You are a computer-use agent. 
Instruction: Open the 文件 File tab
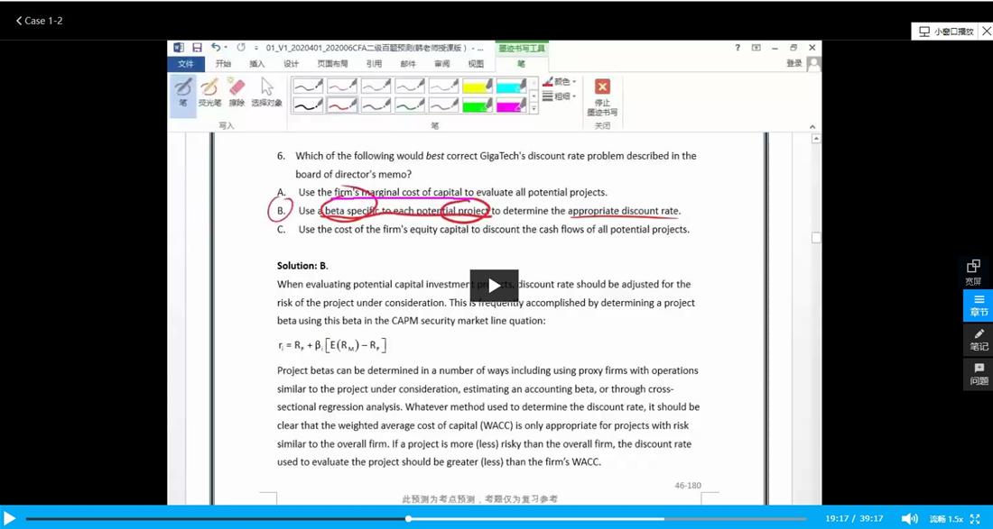(186, 64)
